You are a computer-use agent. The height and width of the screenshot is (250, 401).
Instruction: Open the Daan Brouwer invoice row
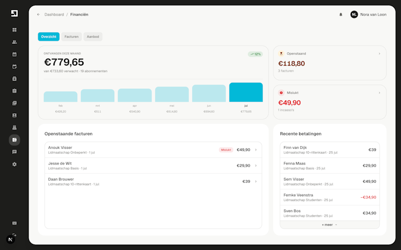tap(153, 182)
